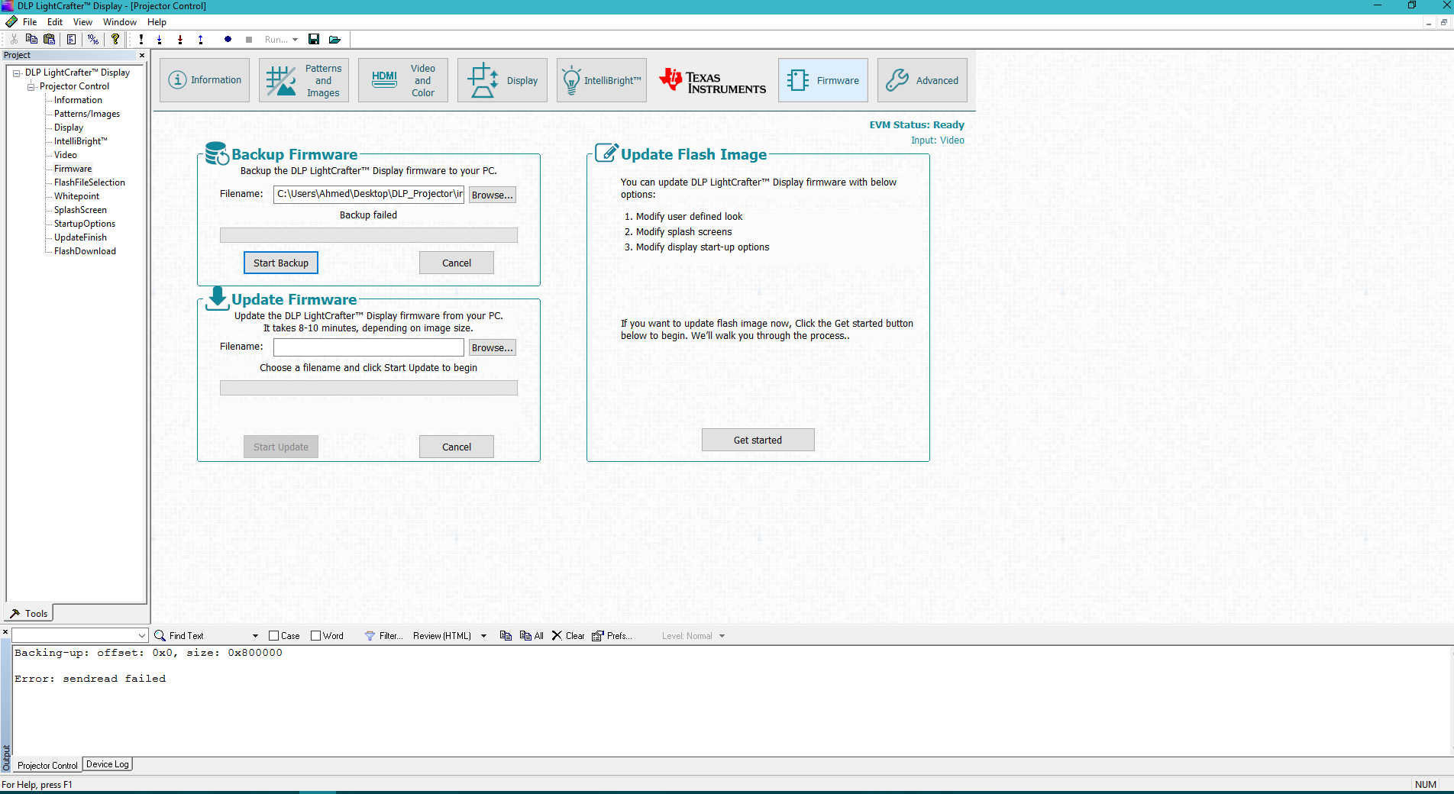This screenshot has height=794, width=1454.
Task: Click the black exclamation mark toolbar icon
Action: point(141,39)
